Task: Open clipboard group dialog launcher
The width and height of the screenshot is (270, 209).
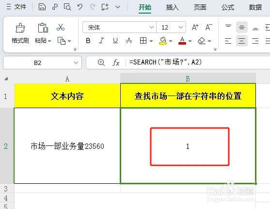Action: [75, 49]
